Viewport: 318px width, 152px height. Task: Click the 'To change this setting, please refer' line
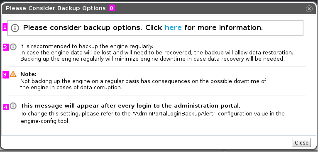tap(152, 113)
